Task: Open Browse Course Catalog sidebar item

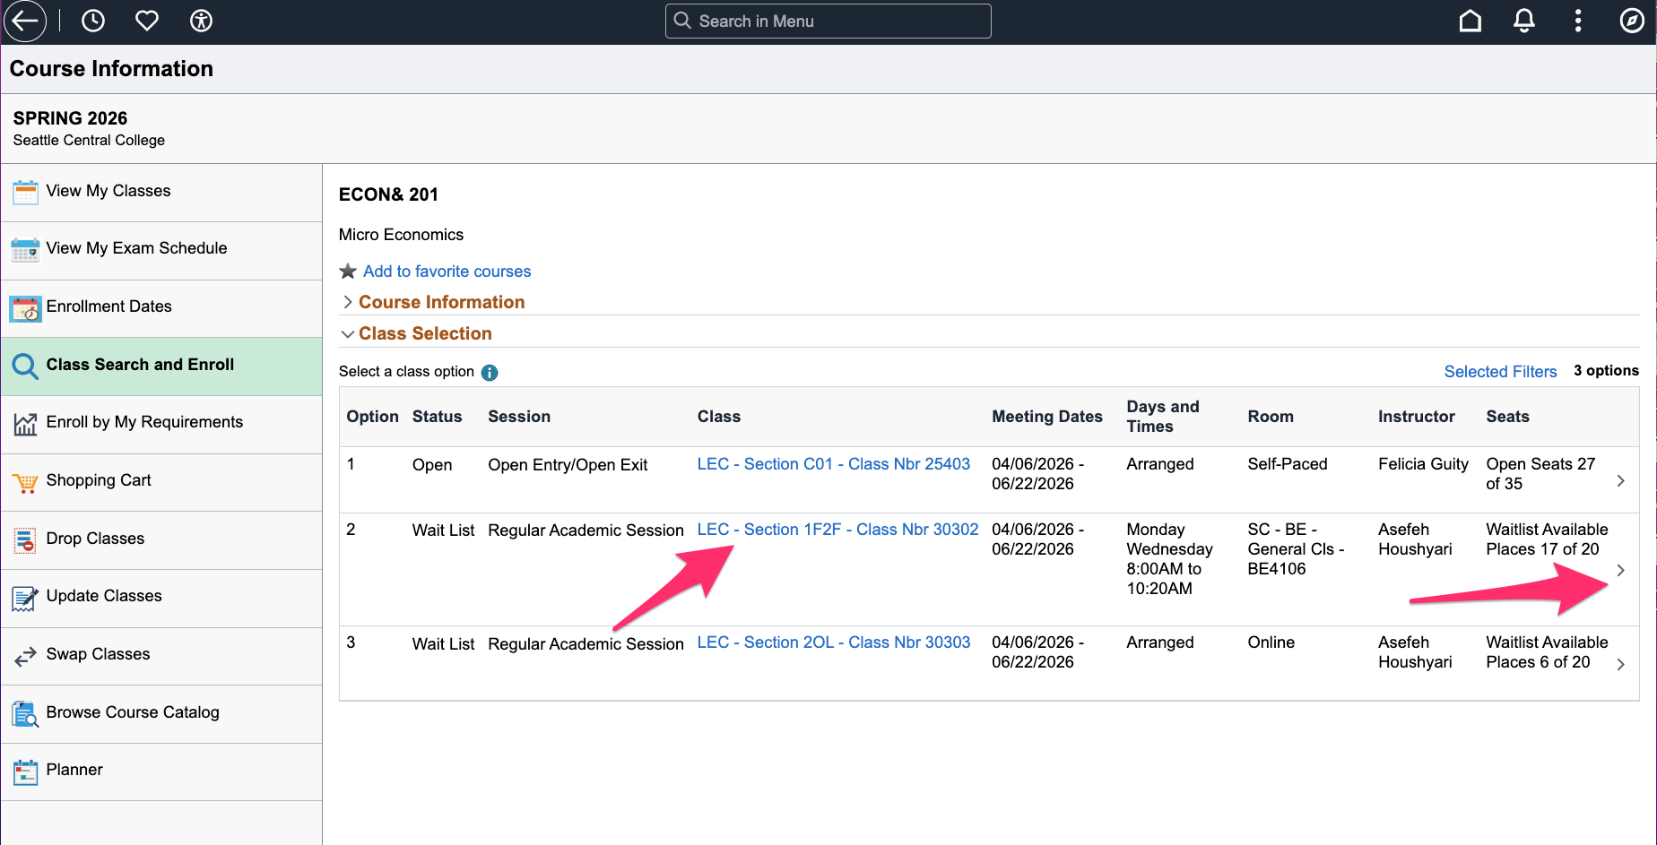Action: [133, 712]
